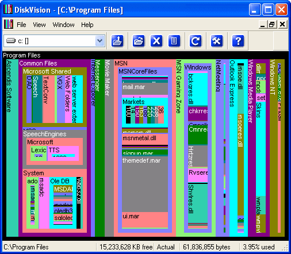
Task: Click the TextConv block
Action: pyautogui.click(x=48, y=99)
